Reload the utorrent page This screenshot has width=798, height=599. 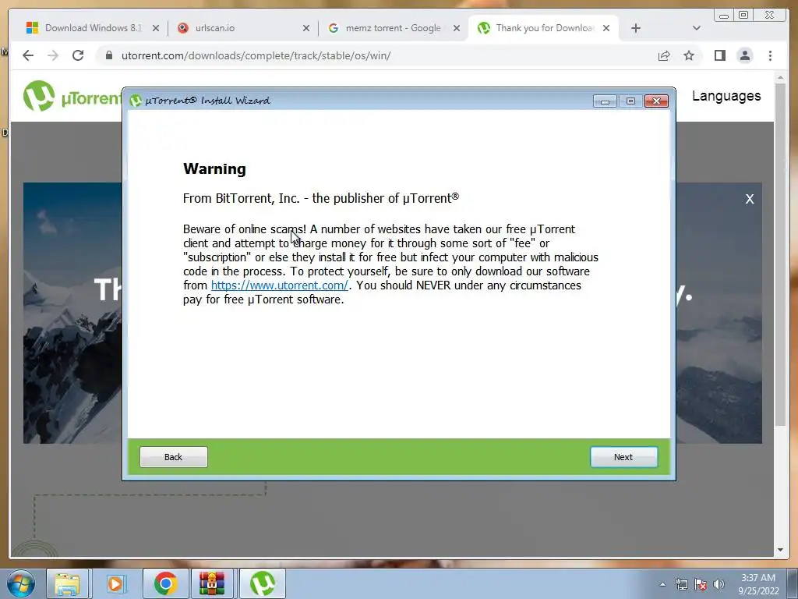[78, 55]
